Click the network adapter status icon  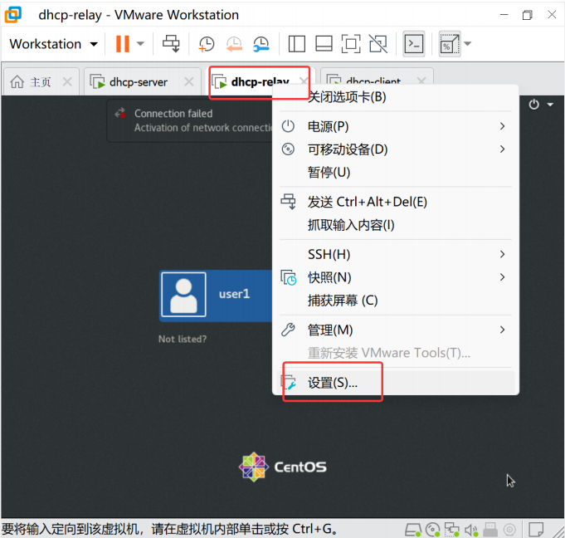[451, 530]
